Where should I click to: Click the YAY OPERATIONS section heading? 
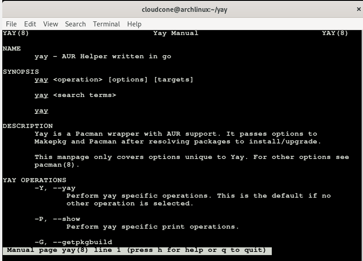(35, 180)
